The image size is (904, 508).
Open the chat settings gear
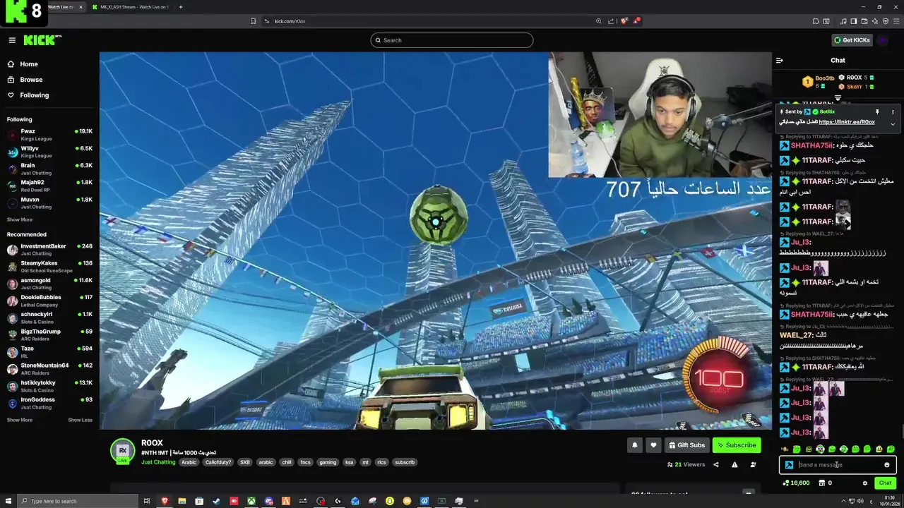click(865, 483)
